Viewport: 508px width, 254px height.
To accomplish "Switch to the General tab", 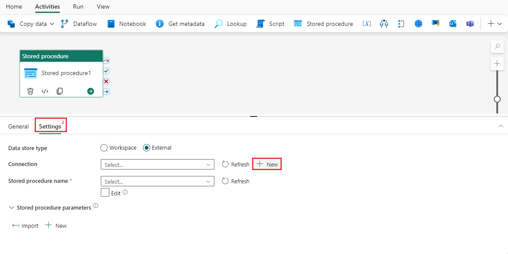I will pyautogui.click(x=18, y=126).
